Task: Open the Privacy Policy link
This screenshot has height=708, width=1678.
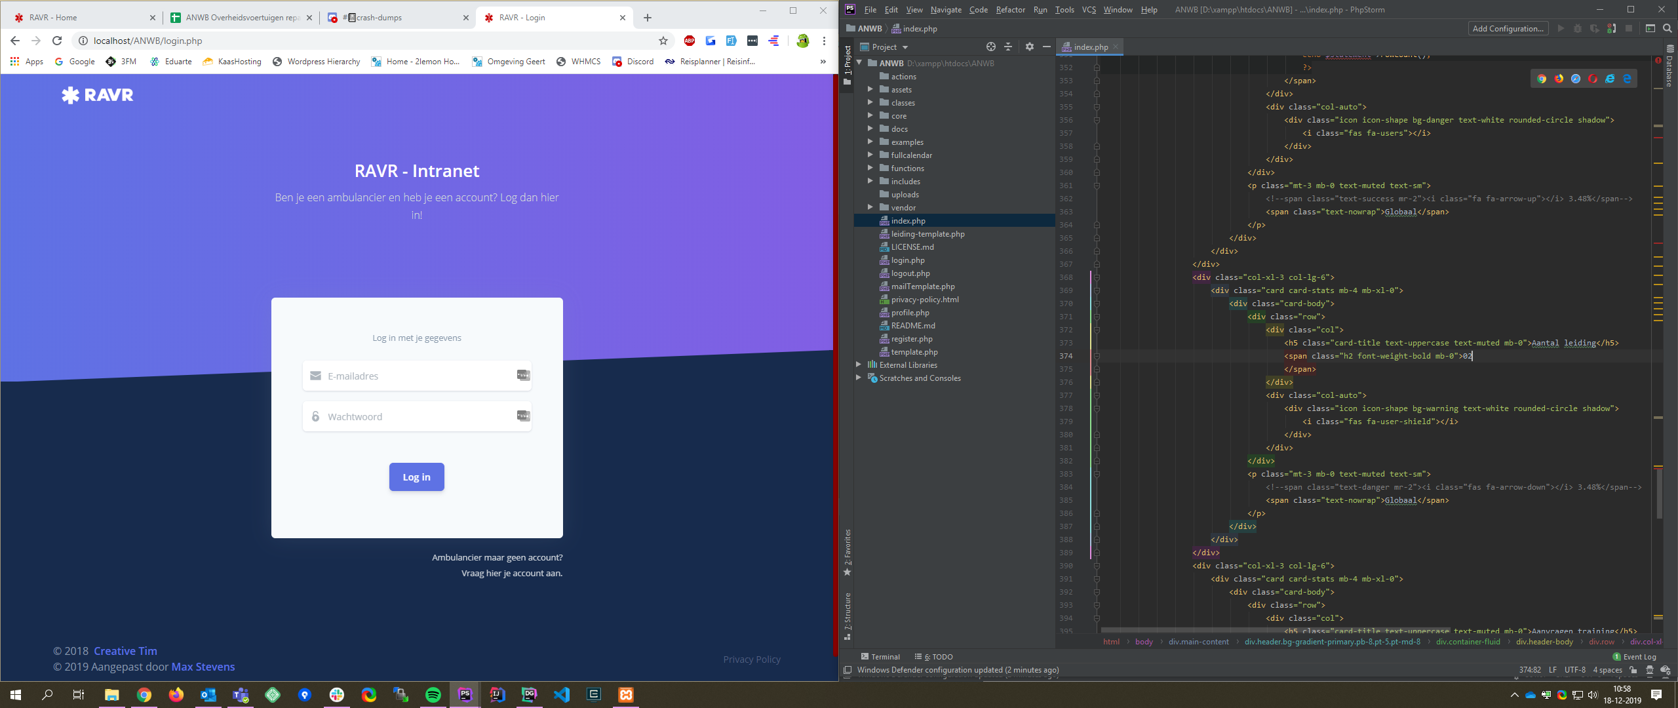Action: coord(751,659)
